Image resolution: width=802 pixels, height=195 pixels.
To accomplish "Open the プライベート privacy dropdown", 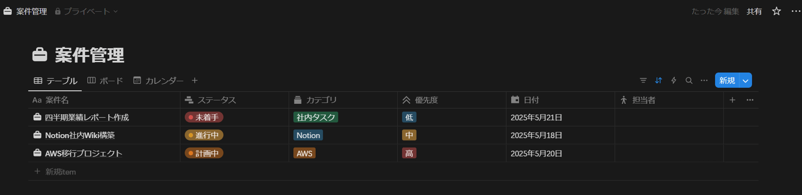I will (86, 11).
